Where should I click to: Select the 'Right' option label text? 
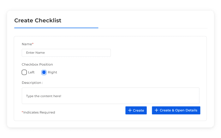tap(52, 72)
